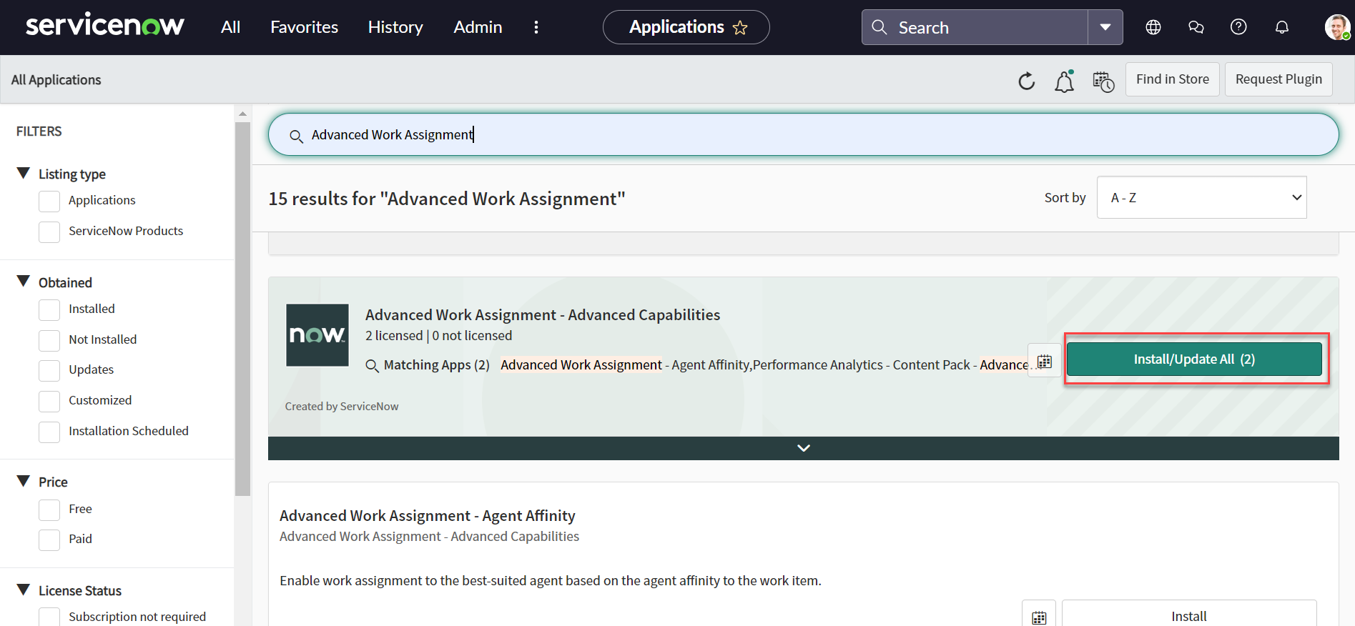
Task: Click the Find in Store button
Action: tap(1172, 79)
